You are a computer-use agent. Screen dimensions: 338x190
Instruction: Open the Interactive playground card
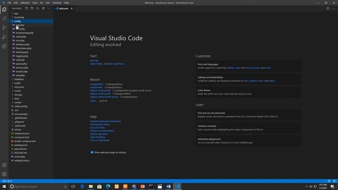click(248, 141)
